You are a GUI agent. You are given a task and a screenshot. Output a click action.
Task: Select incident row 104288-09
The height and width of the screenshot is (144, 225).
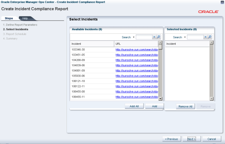(x=114, y=60)
